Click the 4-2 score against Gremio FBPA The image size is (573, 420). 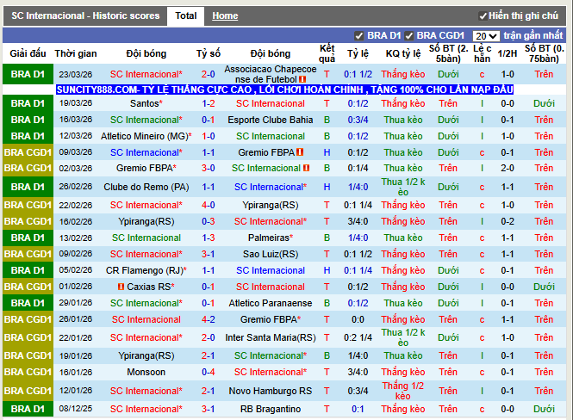click(209, 319)
